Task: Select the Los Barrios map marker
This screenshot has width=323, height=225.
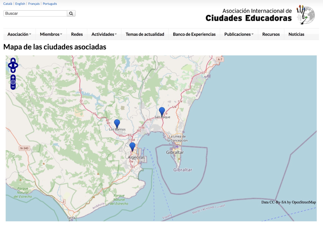Action: (117, 123)
